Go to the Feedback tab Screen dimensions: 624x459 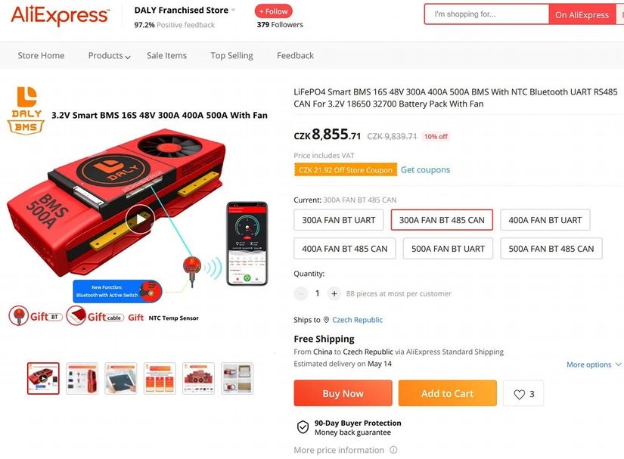[x=295, y=56]
